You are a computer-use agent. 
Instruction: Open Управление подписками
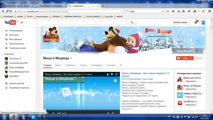[x=20, y=88]
